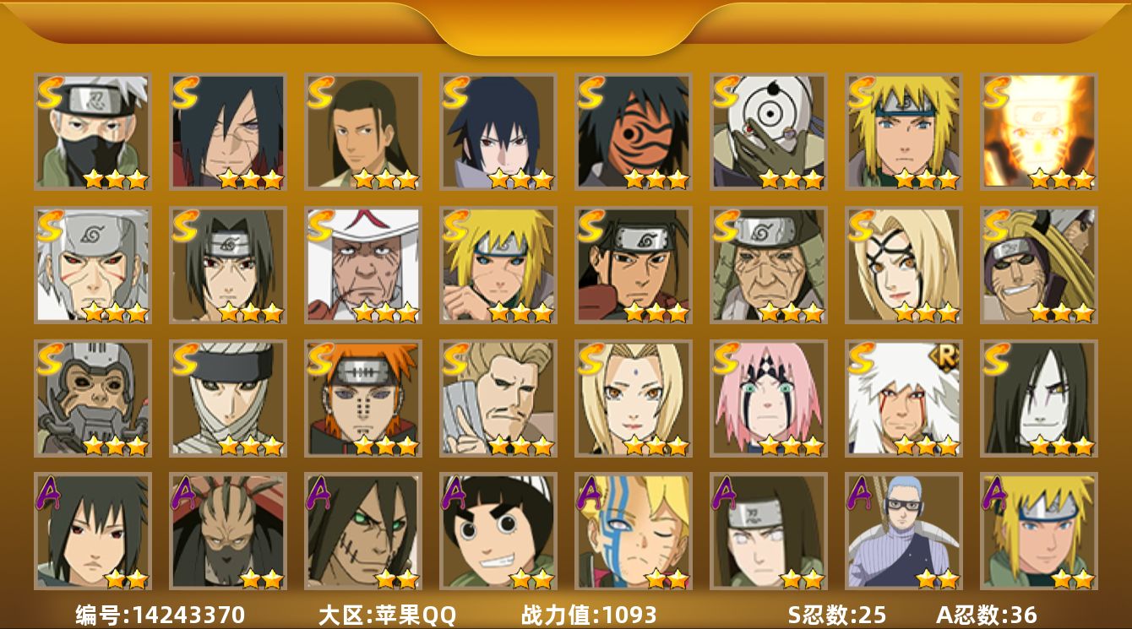1132x629 pixels.
Task: Open the blue-marked blond boy A-rank card
Action: pos(634,532)
